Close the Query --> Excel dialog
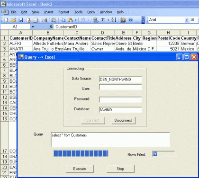The width and height of the screenshot is (199, 178). pos(194,57)
